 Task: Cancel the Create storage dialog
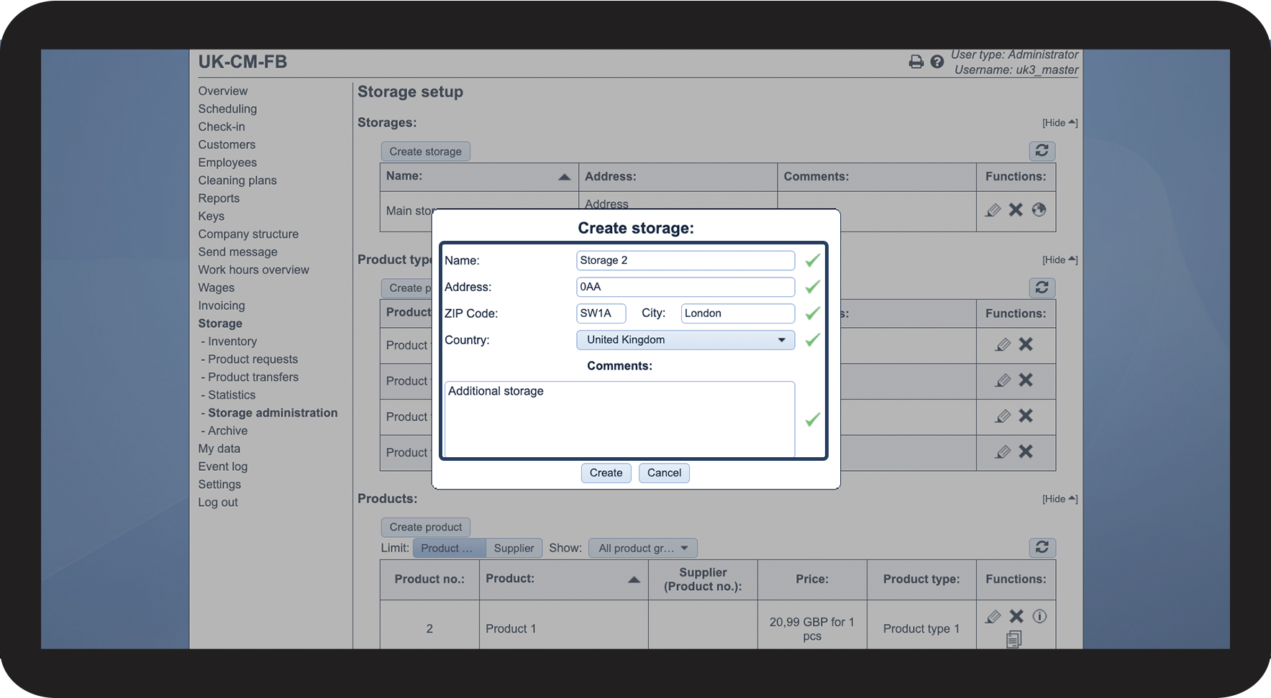tap(663, 473)
